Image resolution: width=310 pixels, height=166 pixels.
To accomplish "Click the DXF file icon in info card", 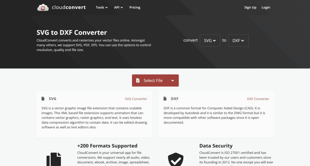I will click(x=165, y=99).
